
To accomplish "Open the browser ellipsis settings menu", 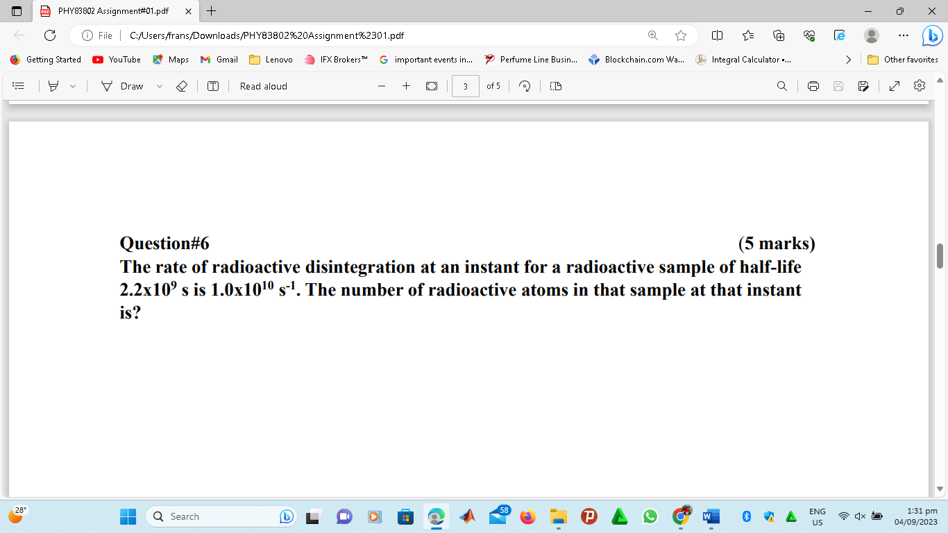I will [x=903, y=35].
